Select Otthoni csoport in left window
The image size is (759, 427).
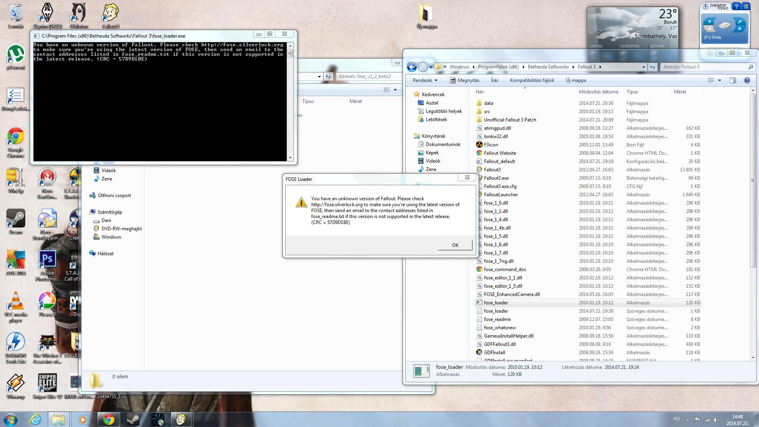click(x=110, y=195)
